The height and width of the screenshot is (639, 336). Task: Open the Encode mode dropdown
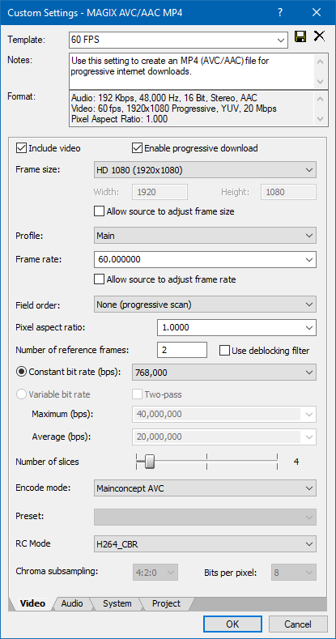click(x=205, y=488)
